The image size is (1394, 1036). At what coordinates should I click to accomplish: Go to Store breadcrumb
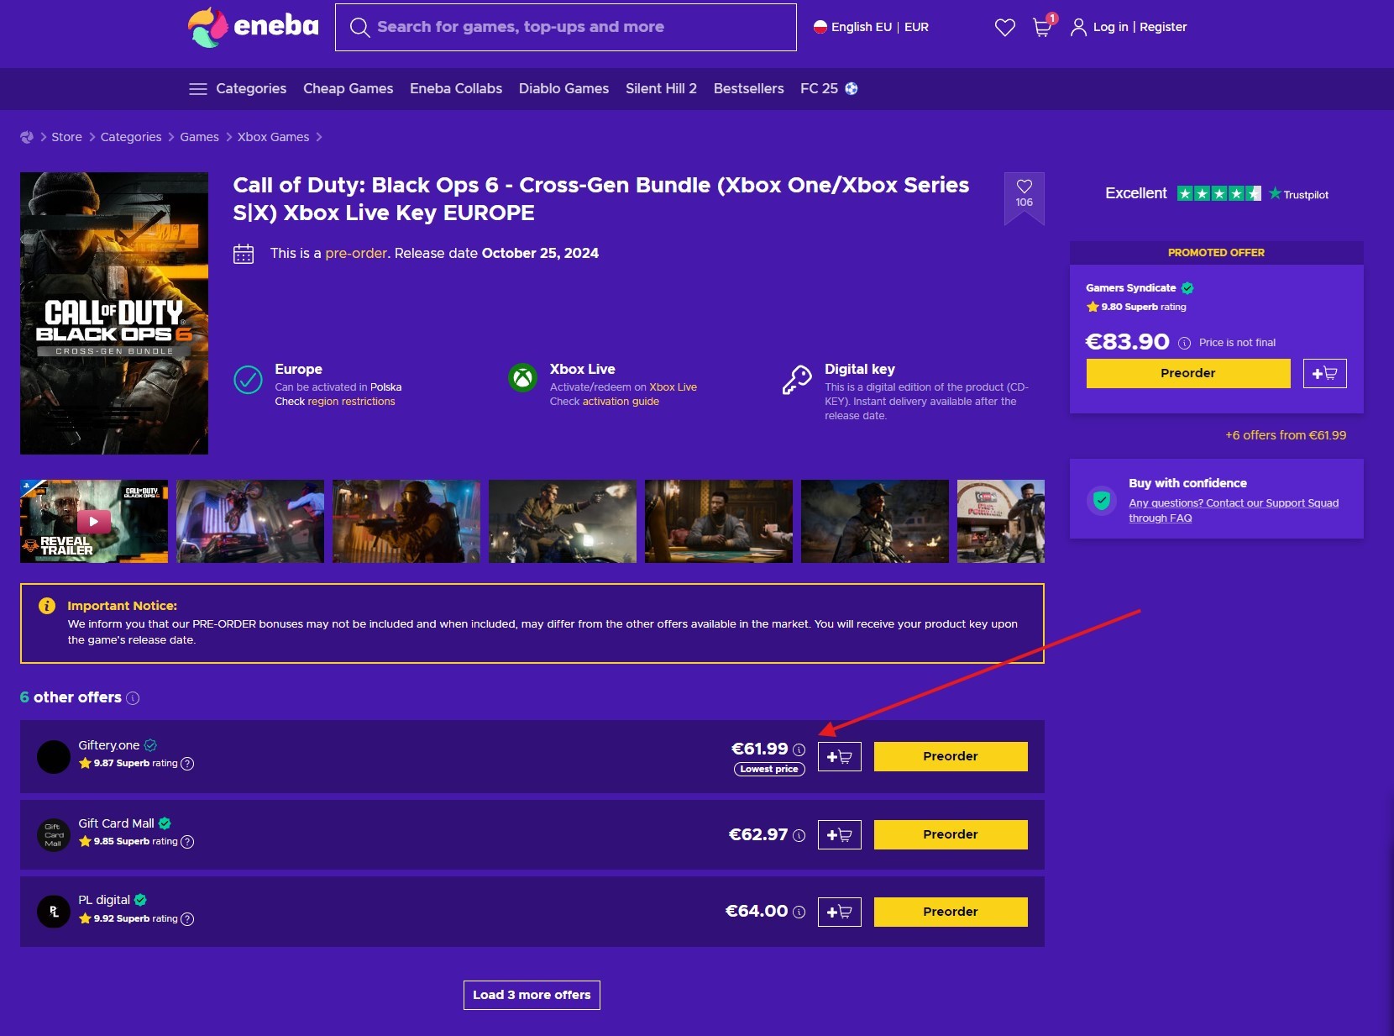pyautogui.click(x=66, y=137)
